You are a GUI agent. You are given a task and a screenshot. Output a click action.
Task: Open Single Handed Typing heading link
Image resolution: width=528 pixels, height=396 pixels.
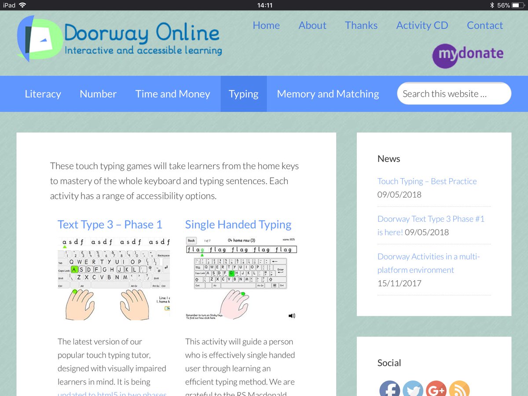click(x=238, y=224)
